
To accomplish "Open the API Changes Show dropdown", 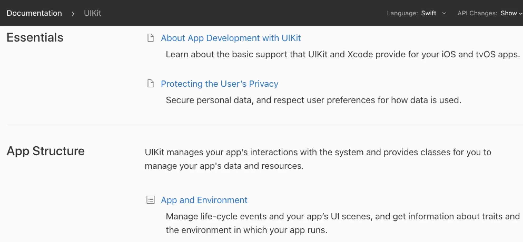I will (x=490, y=13).
